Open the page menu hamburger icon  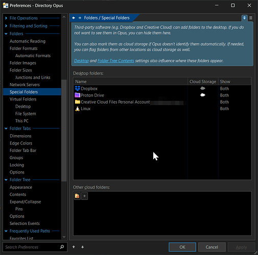251,18
